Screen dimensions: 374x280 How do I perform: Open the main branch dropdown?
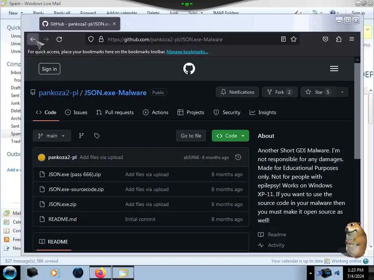[52, 136]
